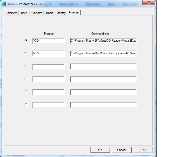Click the Analyze tab
Screen dimensions: 172x157
point(74,13)
